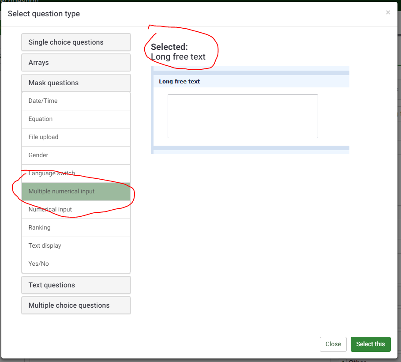Dismiss dialog with the X icon

point(388,13)
